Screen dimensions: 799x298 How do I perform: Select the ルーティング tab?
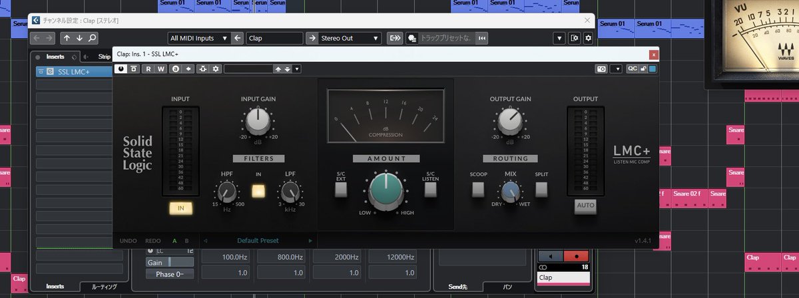point(103,287)
